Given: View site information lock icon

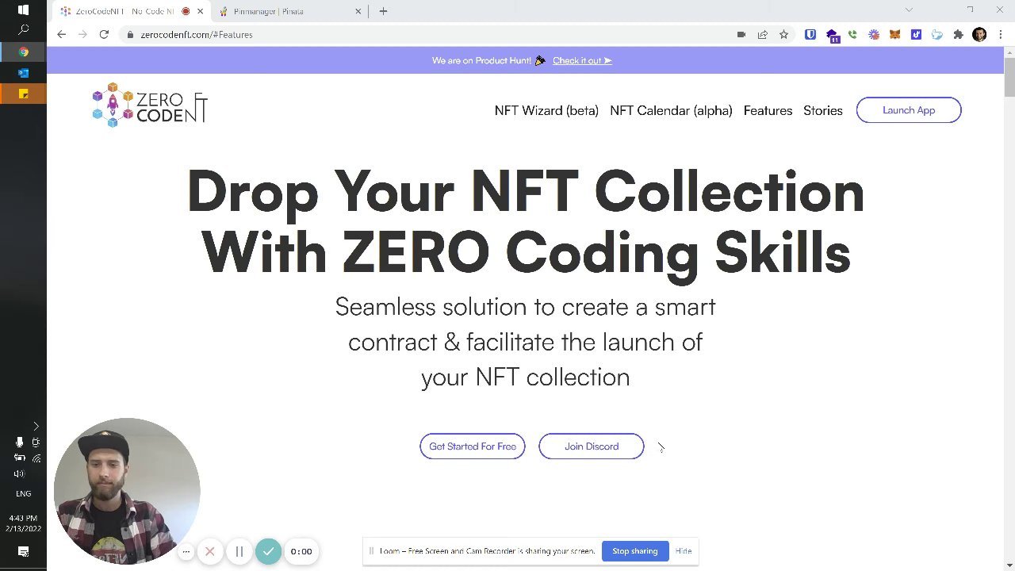Looking at the screenshot, I should tap(130, 34).
